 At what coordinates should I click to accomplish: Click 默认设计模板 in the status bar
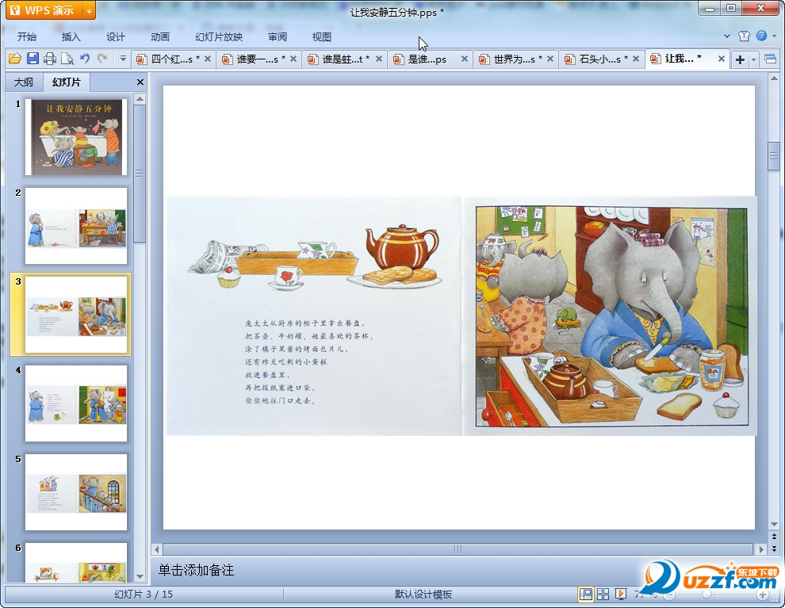click(x=423, y=595)
